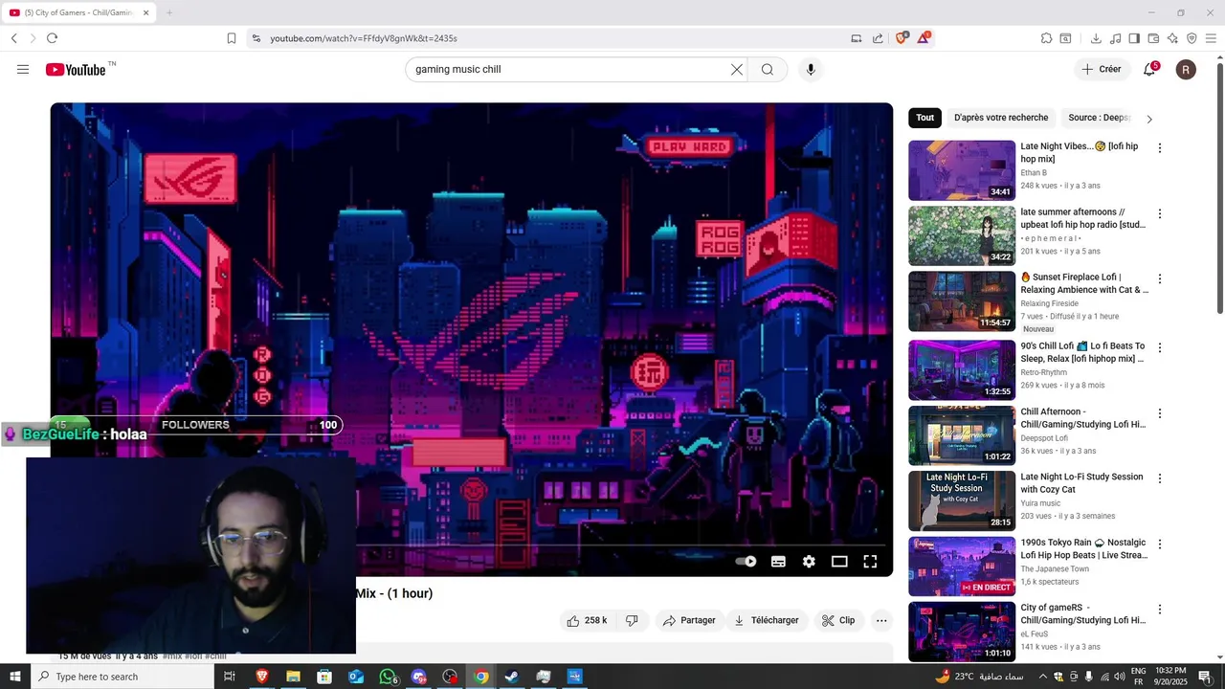Go to the YouTube home logo
Viewport: 1225px width, 689px height.
[x=75, y=69]
